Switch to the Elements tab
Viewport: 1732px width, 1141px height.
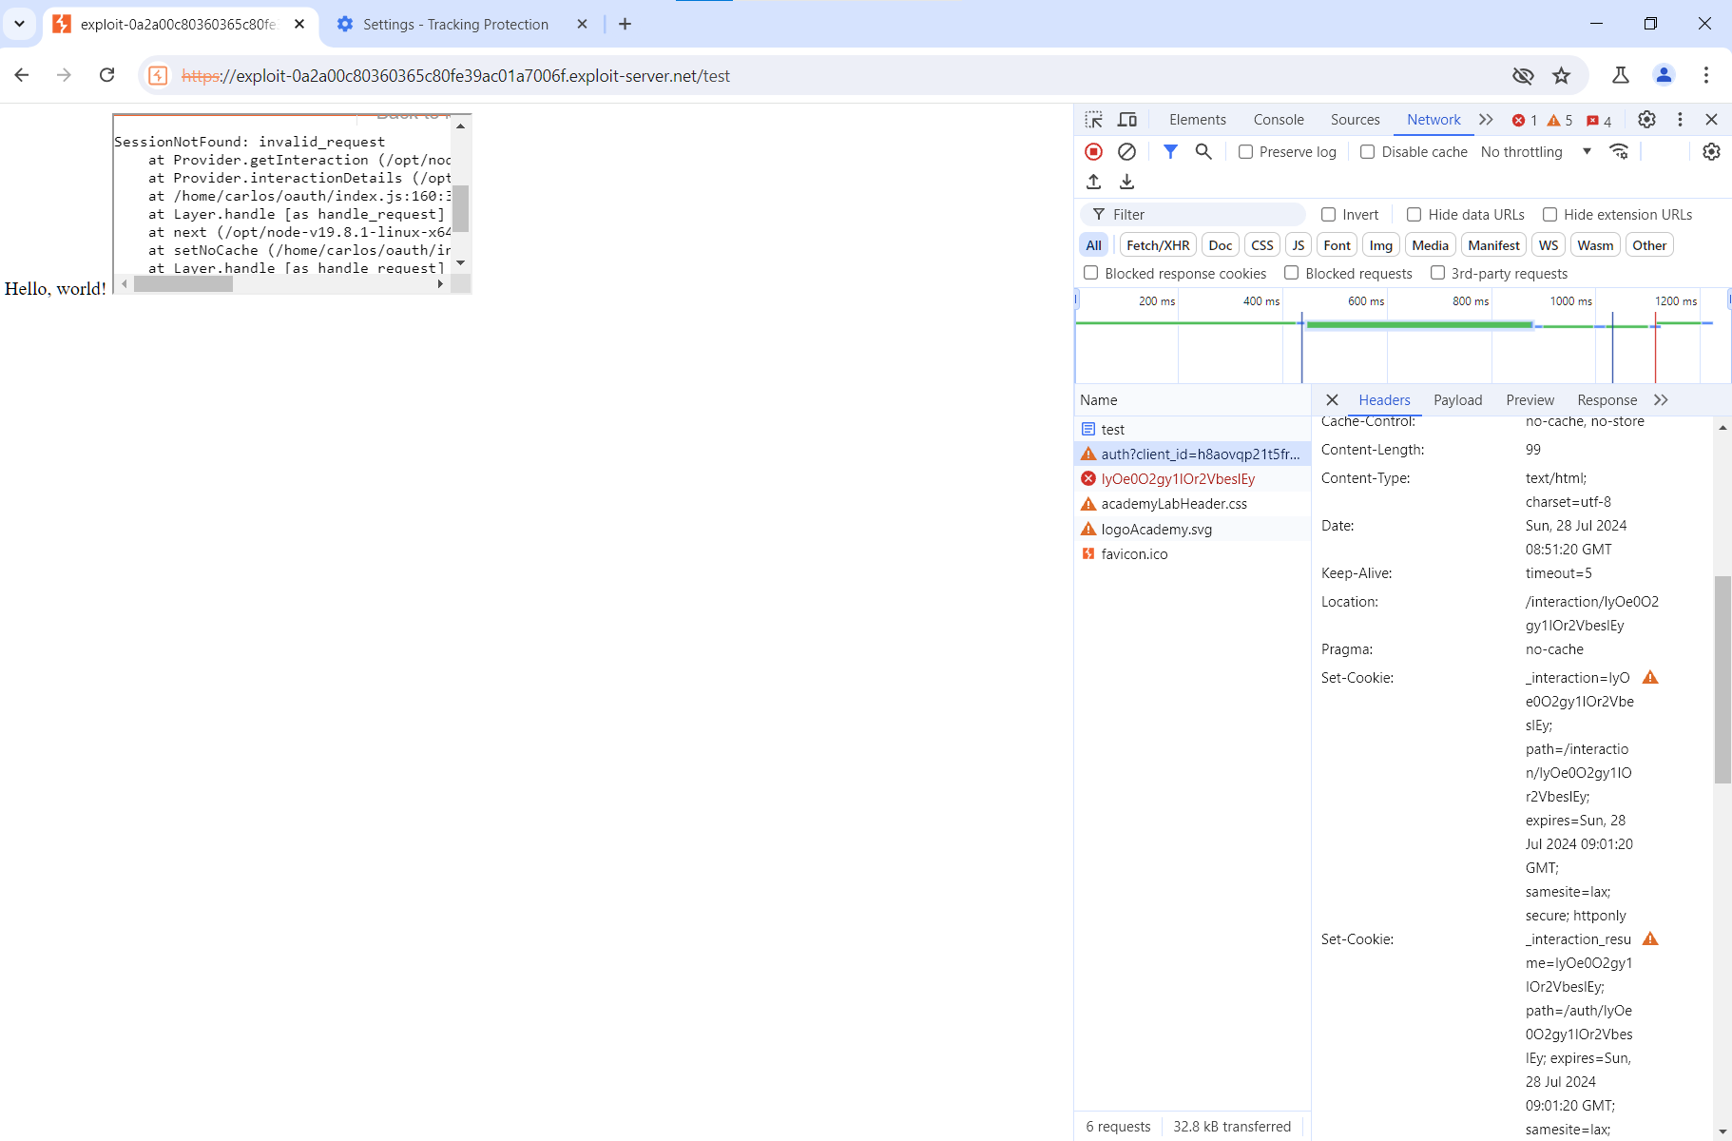1198,120
